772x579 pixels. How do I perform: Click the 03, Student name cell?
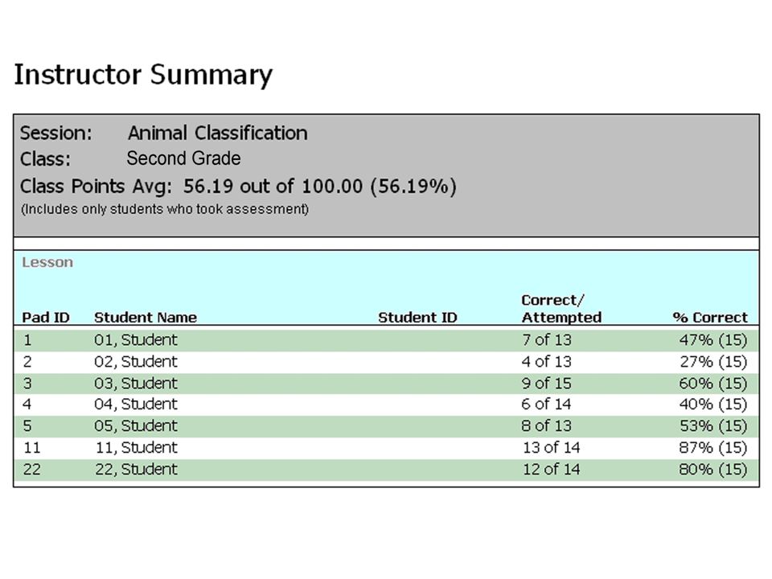pos(136,384)
